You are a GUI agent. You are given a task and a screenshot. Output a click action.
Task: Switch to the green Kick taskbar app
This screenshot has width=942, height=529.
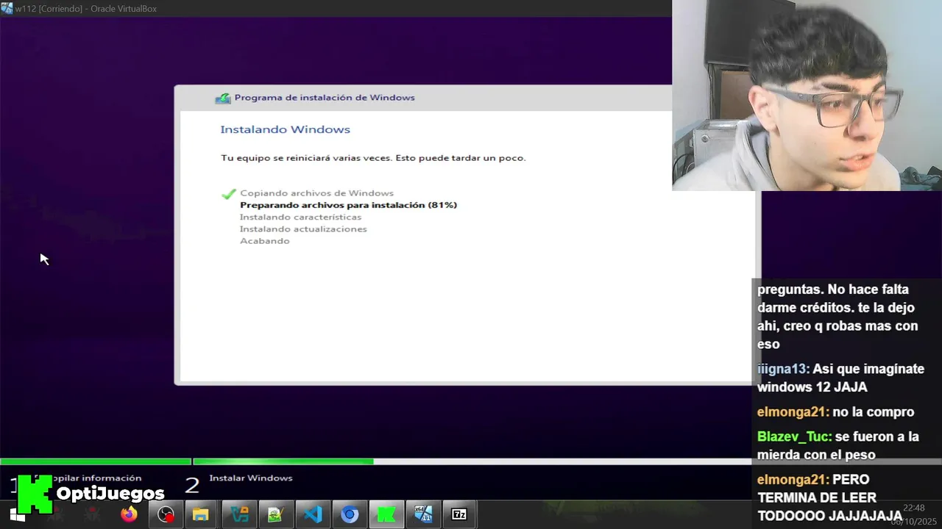(x=386, y=514)
